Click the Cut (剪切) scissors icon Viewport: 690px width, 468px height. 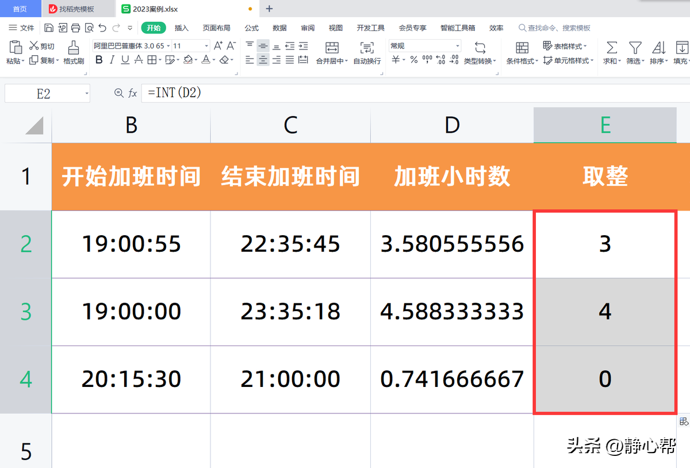[34, 46]
